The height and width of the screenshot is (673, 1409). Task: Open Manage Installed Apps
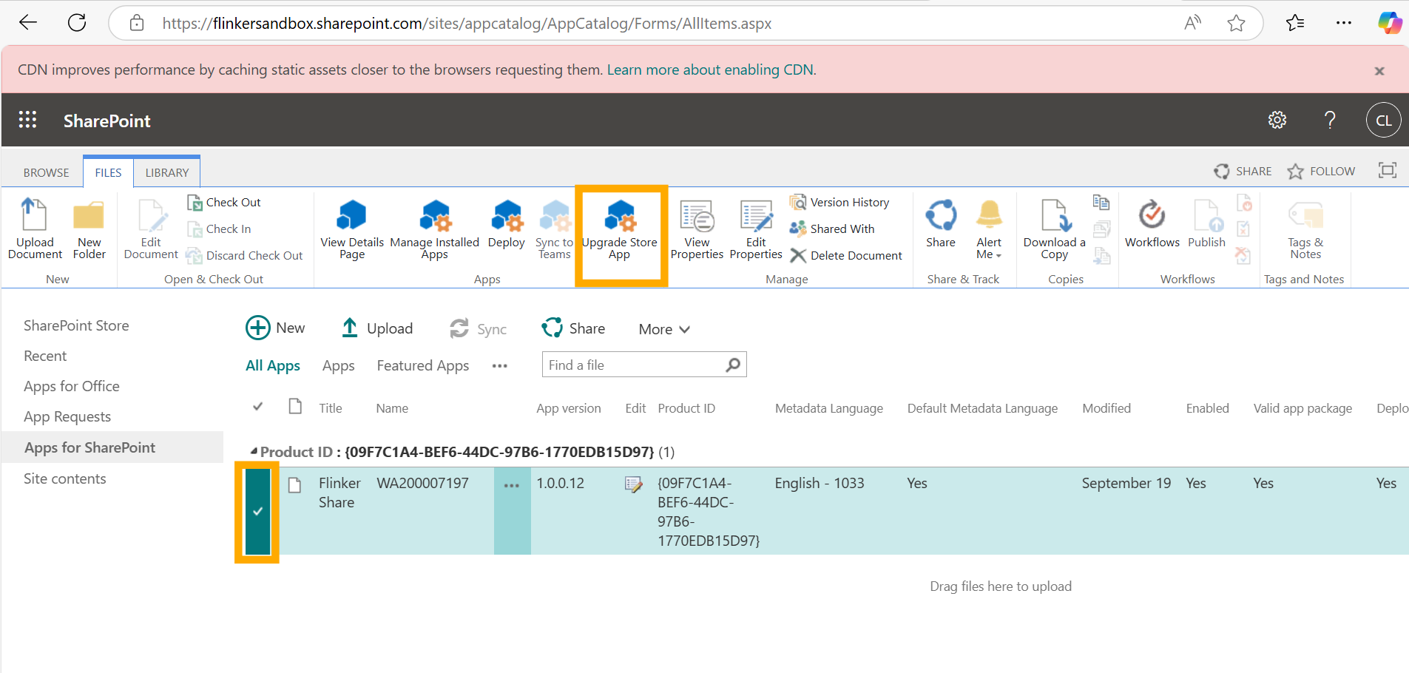click(x=435, y=229)
